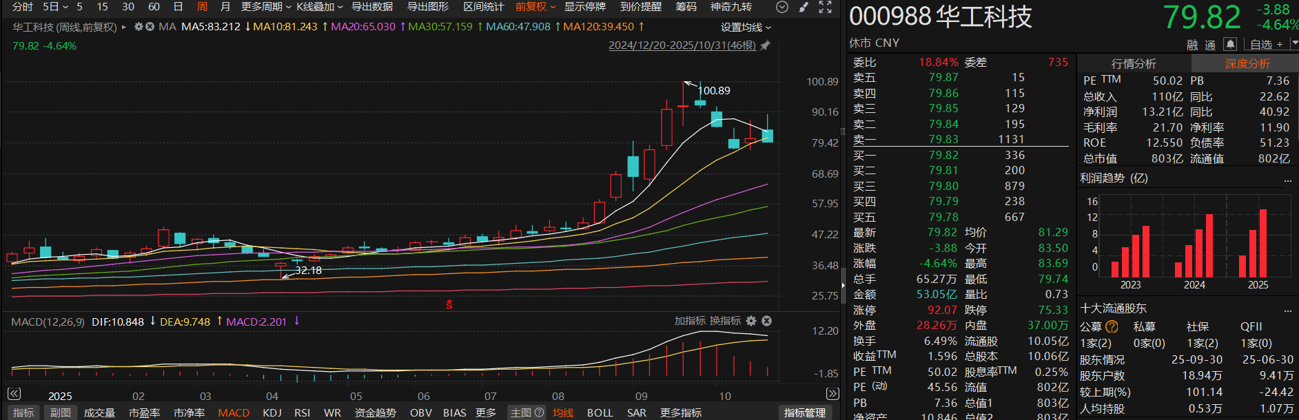
Task: Click the price alert bell icon
Action: [x=1230, y=44]
